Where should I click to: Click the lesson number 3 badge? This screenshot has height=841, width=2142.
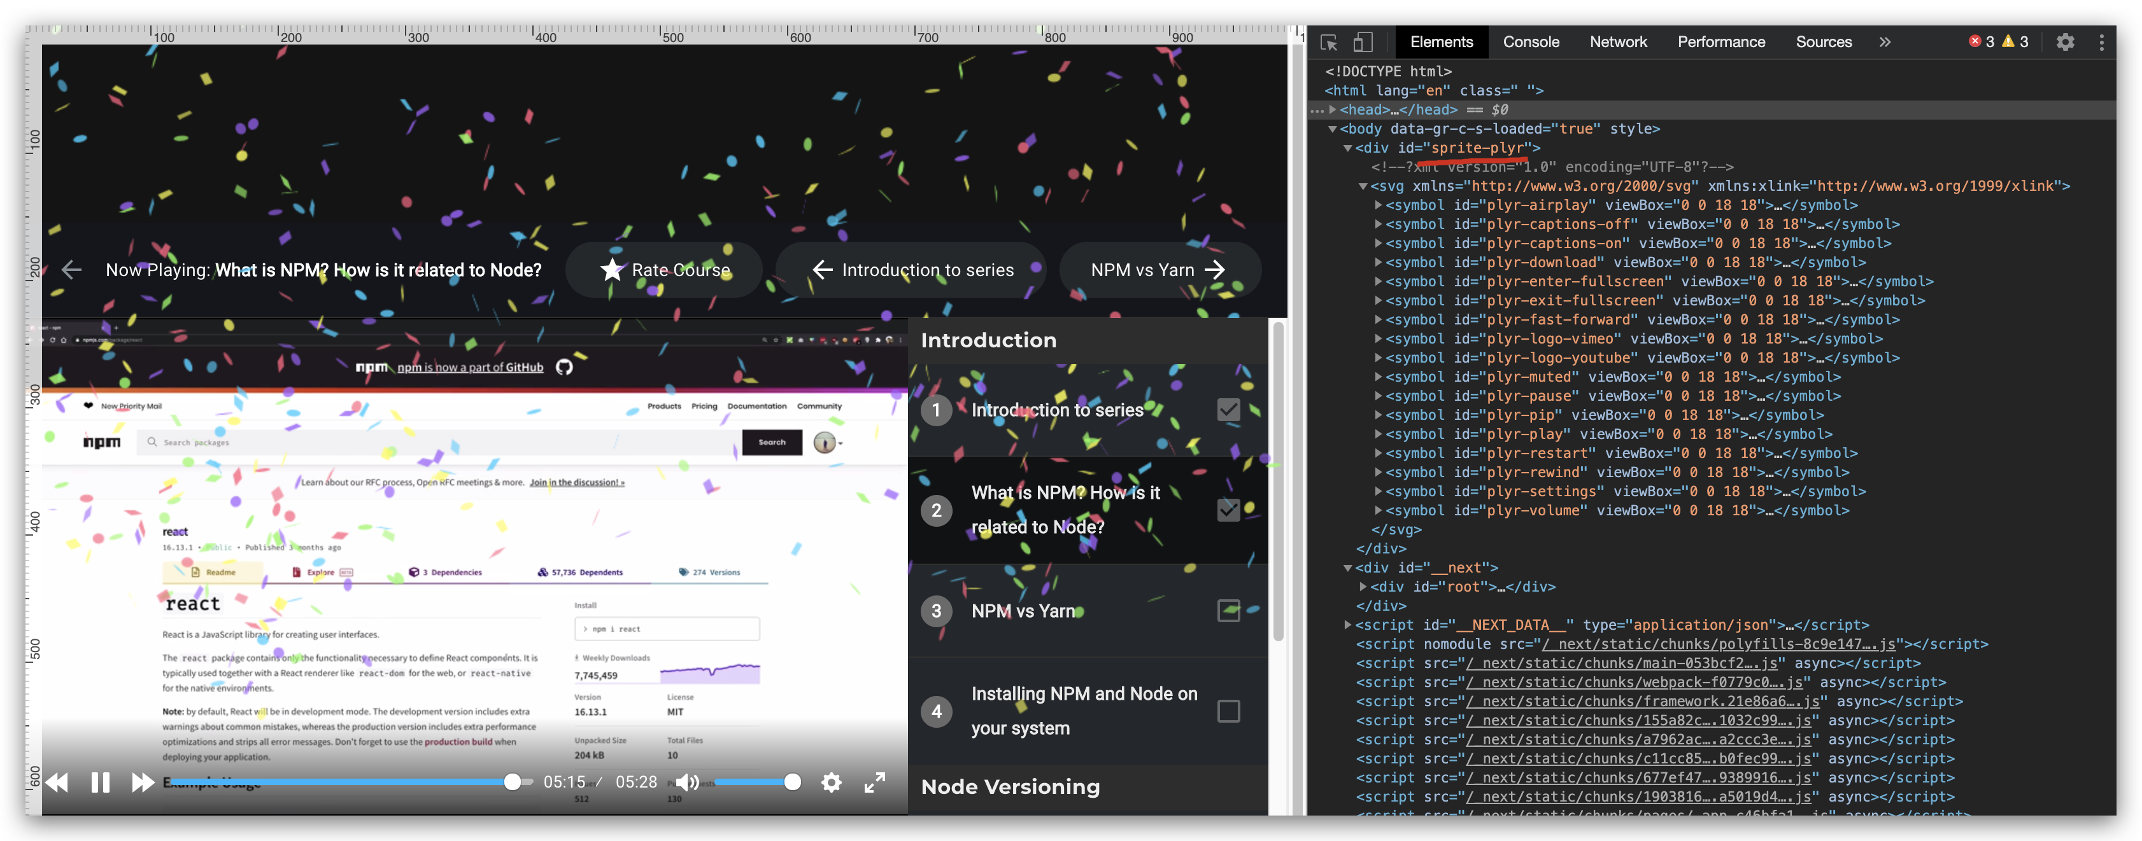click(936, 611)
